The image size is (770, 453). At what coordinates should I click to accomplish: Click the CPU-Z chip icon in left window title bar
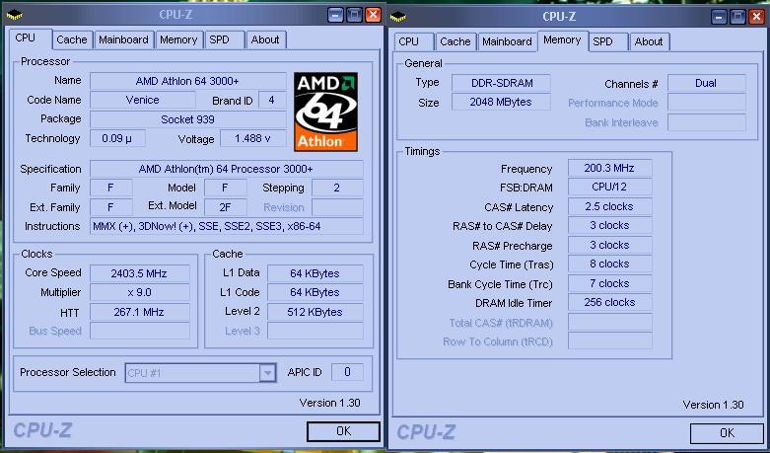click(14, 15)
